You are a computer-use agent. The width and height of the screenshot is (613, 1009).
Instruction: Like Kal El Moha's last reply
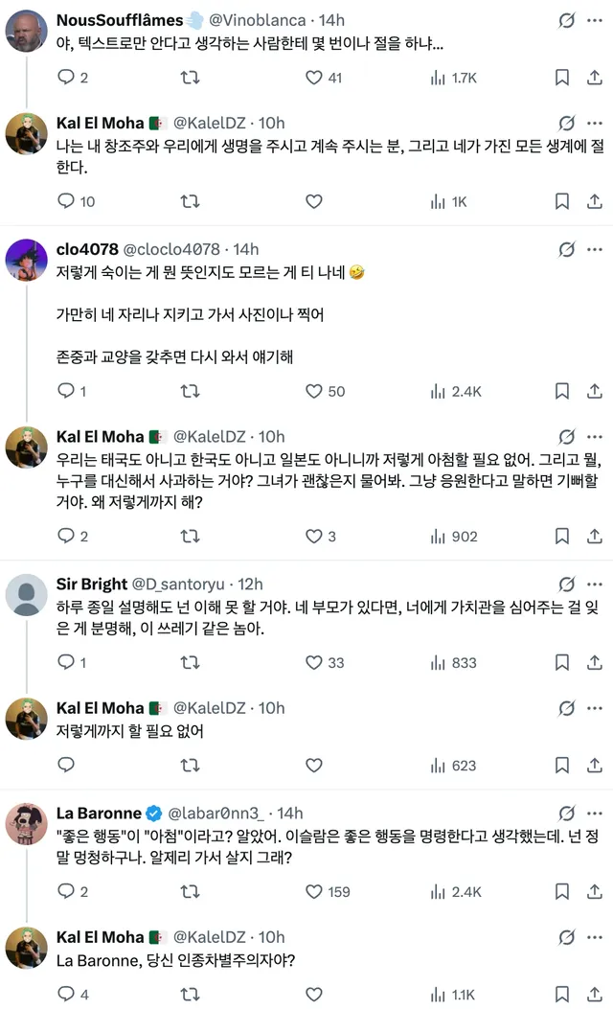pyautogui.click(x=314, y=995)
